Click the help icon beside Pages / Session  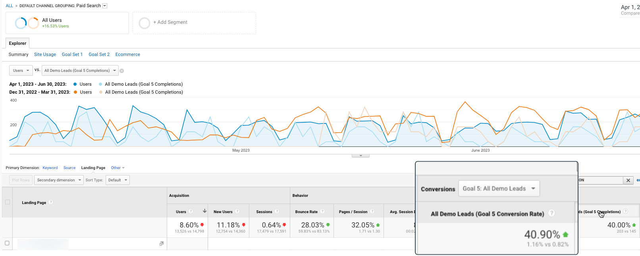[x=372, y=212]
